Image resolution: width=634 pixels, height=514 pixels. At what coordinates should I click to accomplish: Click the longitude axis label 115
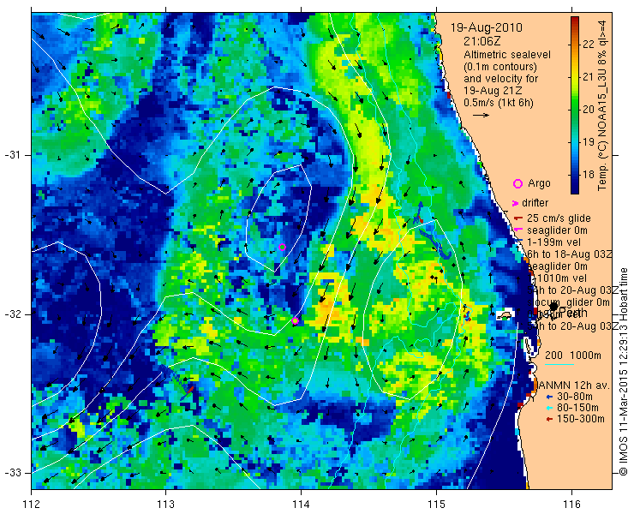coord(436,505)
